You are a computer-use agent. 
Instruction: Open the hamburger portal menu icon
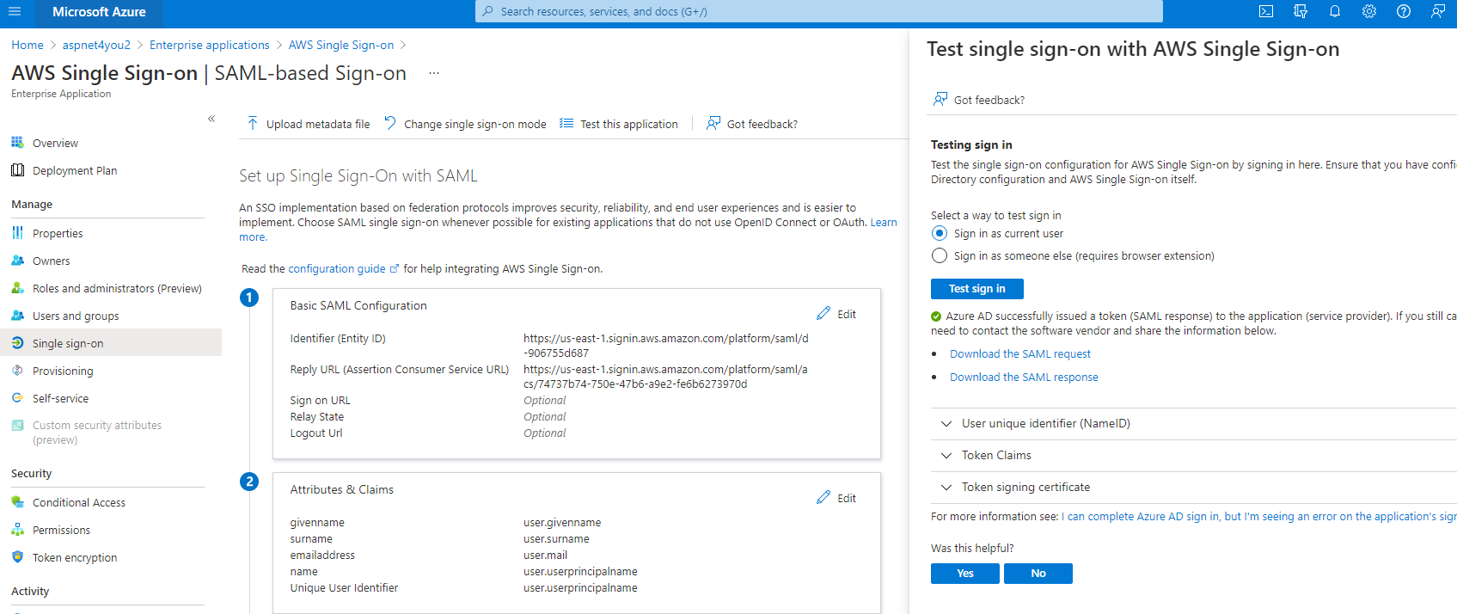15,12
